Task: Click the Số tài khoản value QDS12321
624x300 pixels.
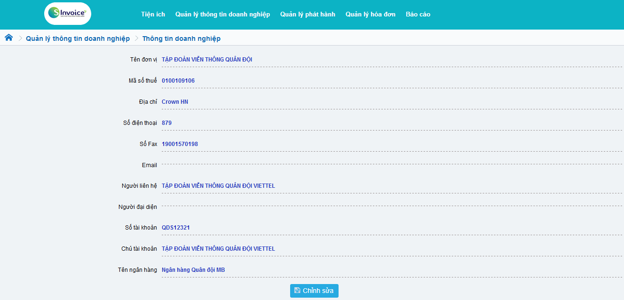Action: pyautogui.click(x=176, y=228)
